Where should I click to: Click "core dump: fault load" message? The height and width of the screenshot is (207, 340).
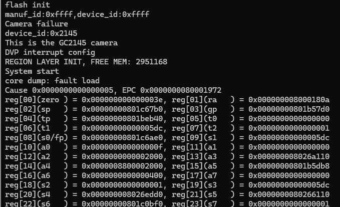(x=52, y=81)
